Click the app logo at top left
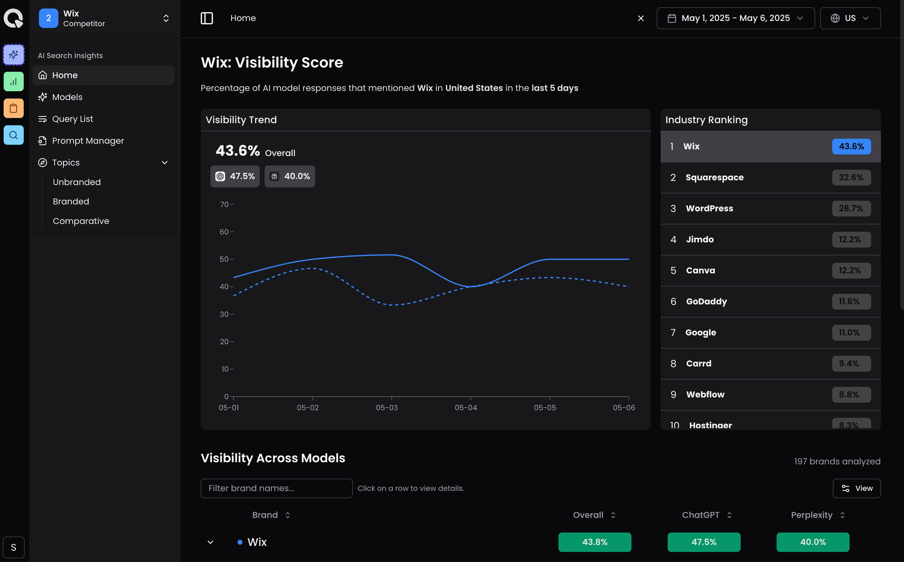Screen dimensions: 904x562 (13, 18)
